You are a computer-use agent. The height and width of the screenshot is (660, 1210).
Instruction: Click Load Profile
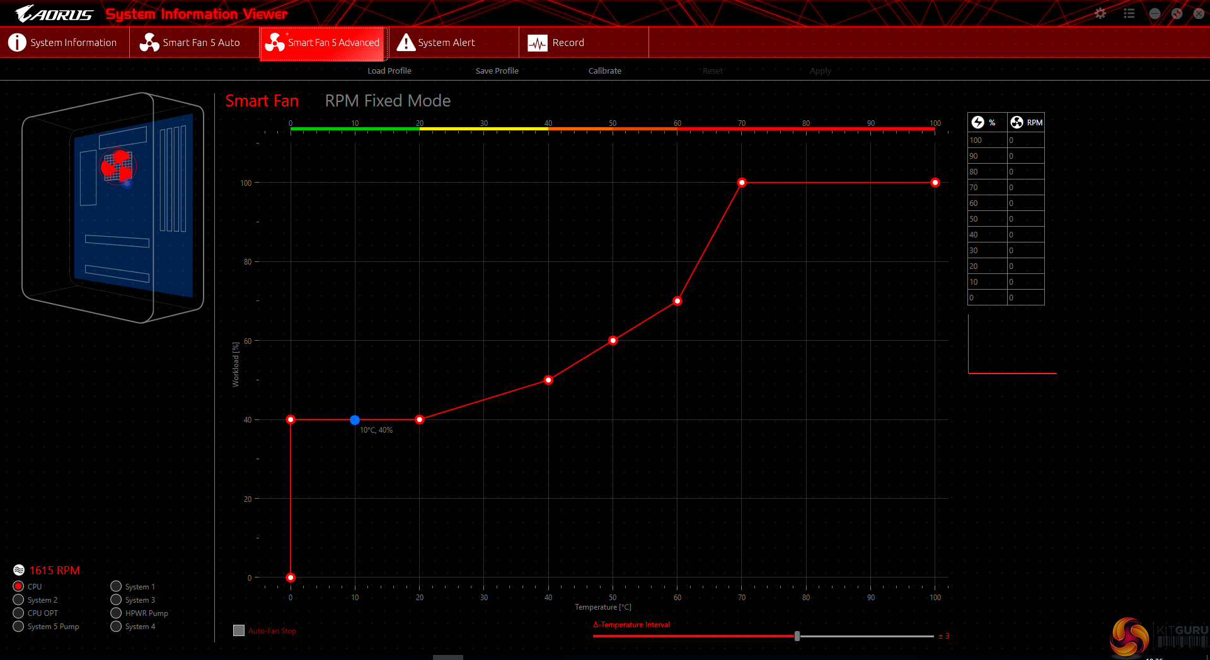389,71
